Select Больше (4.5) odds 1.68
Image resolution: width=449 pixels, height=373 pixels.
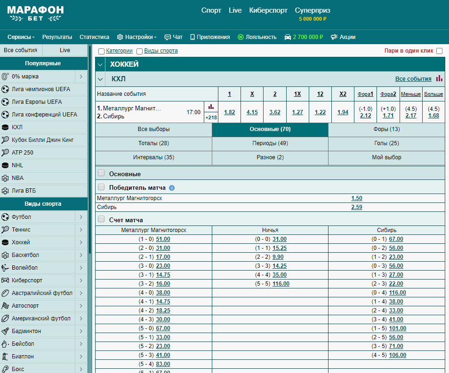pyautogui.click(x=433, y=116)
